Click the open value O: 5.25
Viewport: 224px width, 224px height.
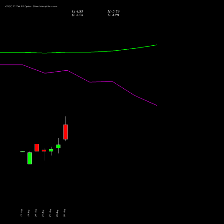(x=78, y=15)
